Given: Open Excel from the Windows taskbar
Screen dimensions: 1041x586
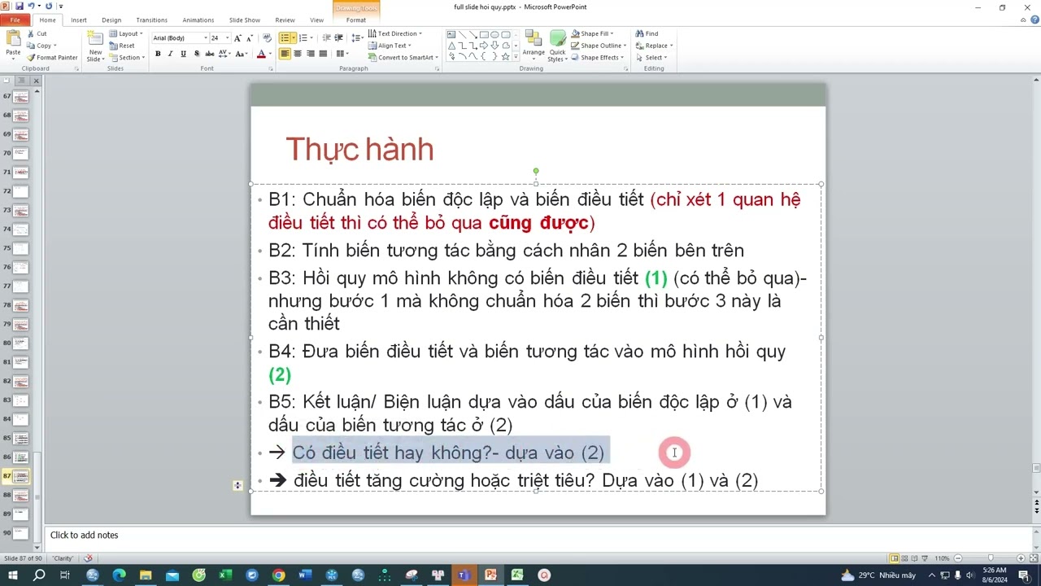Looking at the screenshot, I should click(x=225, y=575).
